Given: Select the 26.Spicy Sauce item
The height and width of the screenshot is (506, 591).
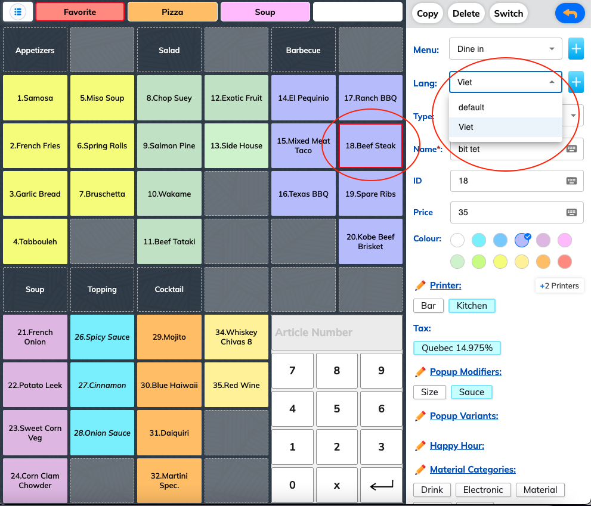Looking at the screenshot, I should pos(102,337).
